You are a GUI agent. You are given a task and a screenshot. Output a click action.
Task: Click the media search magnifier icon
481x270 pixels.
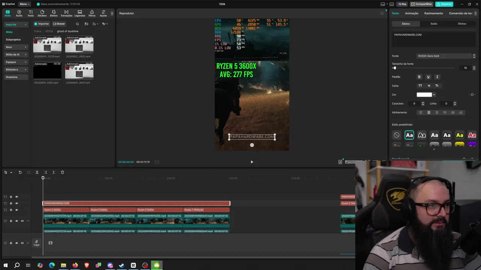(77, 24)
